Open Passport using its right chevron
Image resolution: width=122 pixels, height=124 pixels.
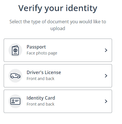(x=106, y=50)
